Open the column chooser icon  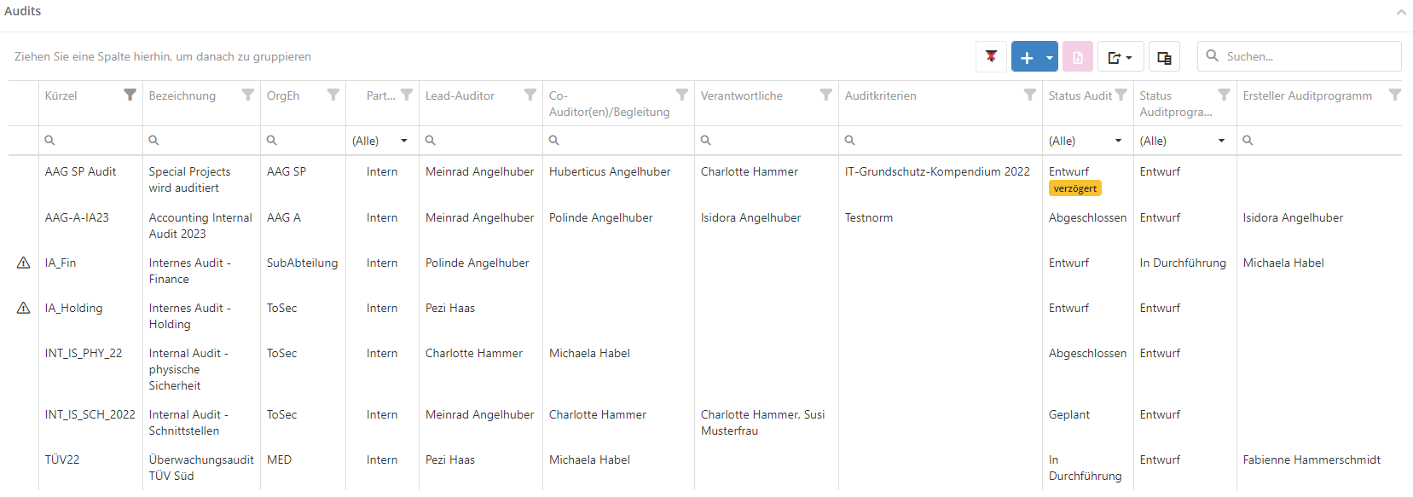[1164, 57]
